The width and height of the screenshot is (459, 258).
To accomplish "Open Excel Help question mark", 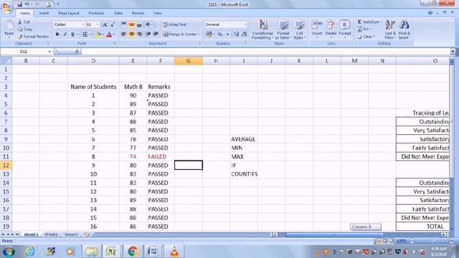I will click(x=430, y=13).
